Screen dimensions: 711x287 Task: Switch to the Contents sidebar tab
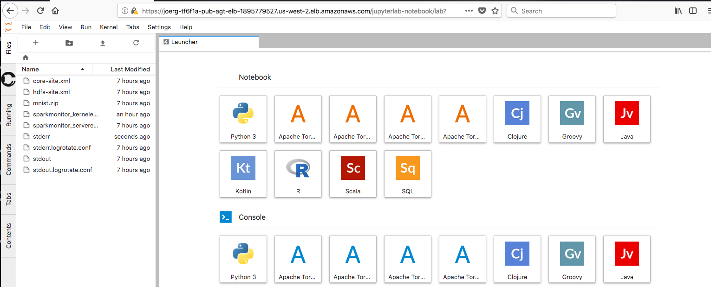pyautogui.click(x=8, y=236)
